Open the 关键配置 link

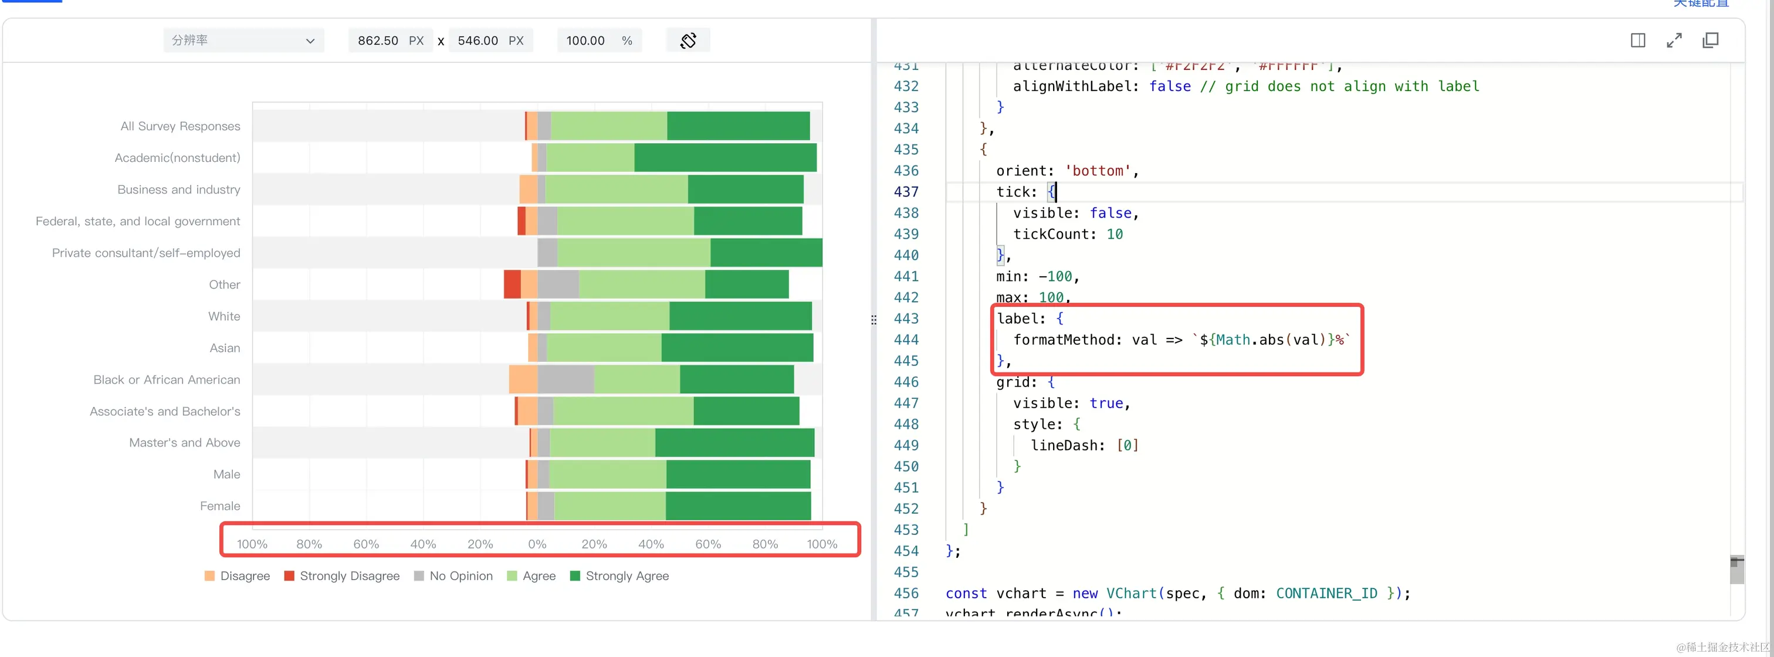coord(1700,4)
